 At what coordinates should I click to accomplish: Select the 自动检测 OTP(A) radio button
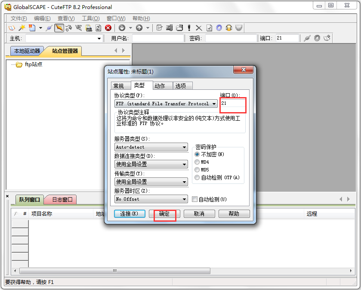point(197,177)
